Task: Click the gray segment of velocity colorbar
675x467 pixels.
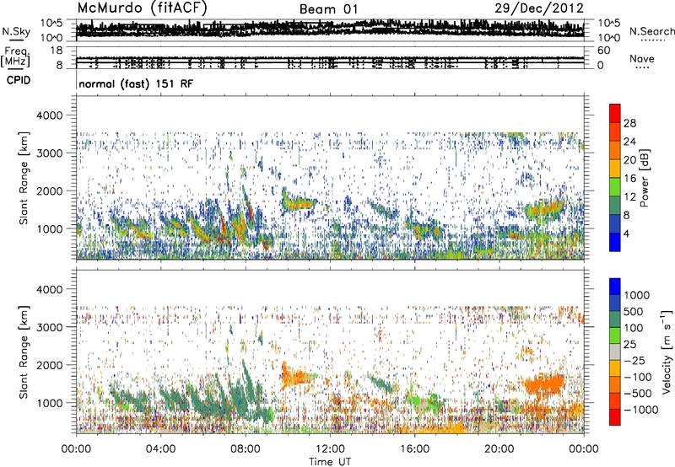Action: [x=615, y=352]
